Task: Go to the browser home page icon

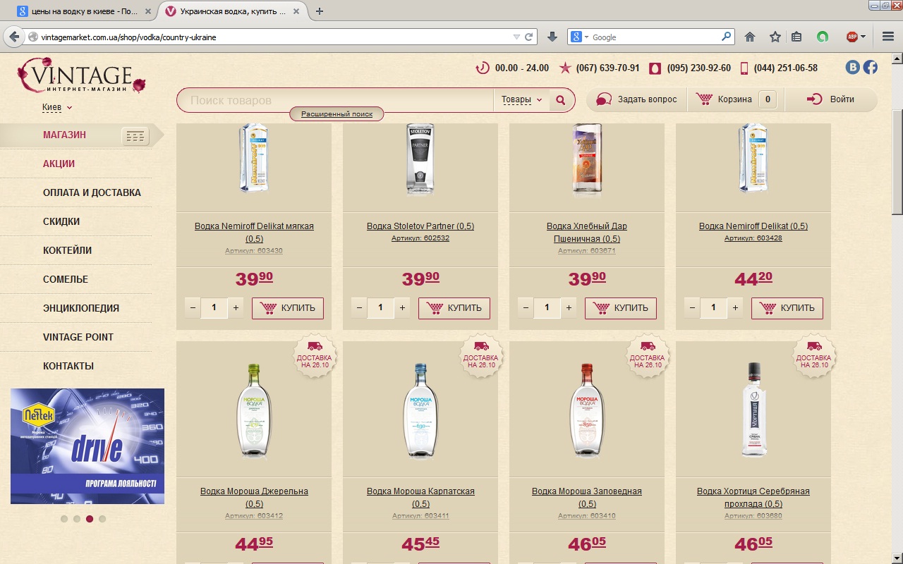Action: [x=750, y=37]
